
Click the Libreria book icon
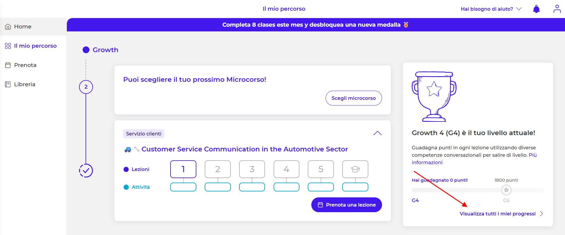(8, 84)
